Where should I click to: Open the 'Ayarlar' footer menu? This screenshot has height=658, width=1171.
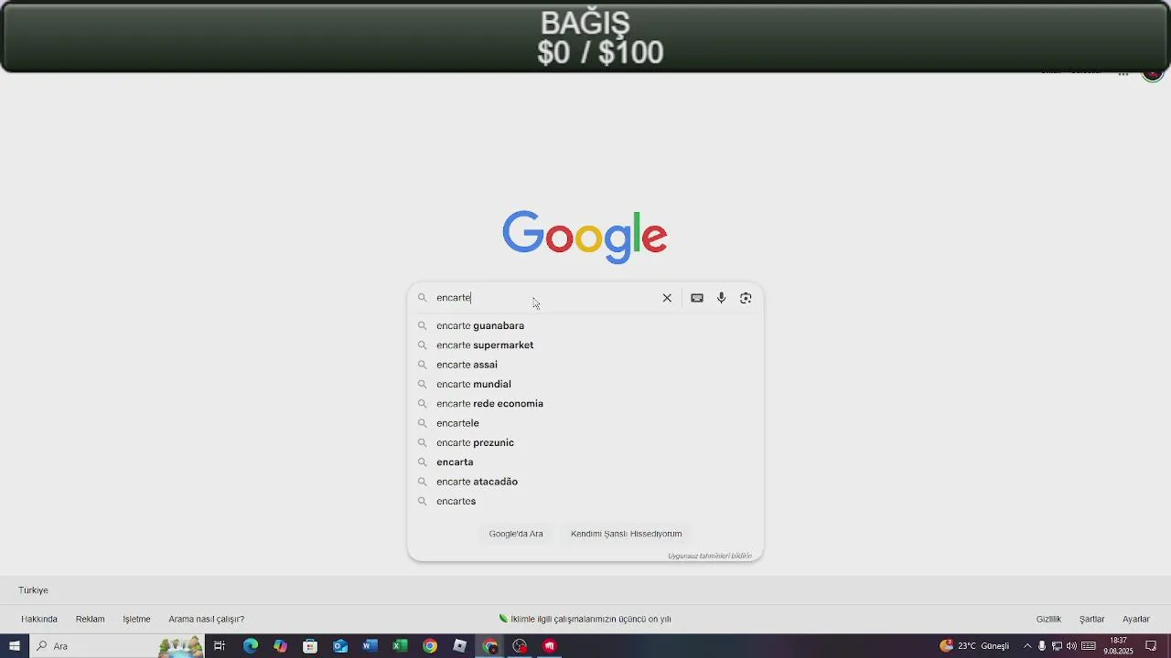[x=1136, y=619]
